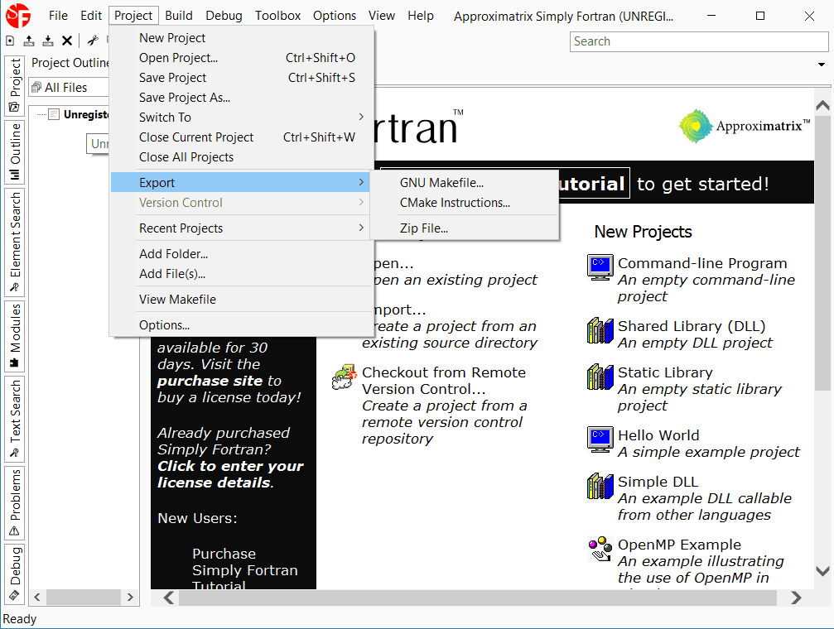This screenshot has width=834, height=629.
Task: Click the Hello World monitor icon
Action: (600, 439)
